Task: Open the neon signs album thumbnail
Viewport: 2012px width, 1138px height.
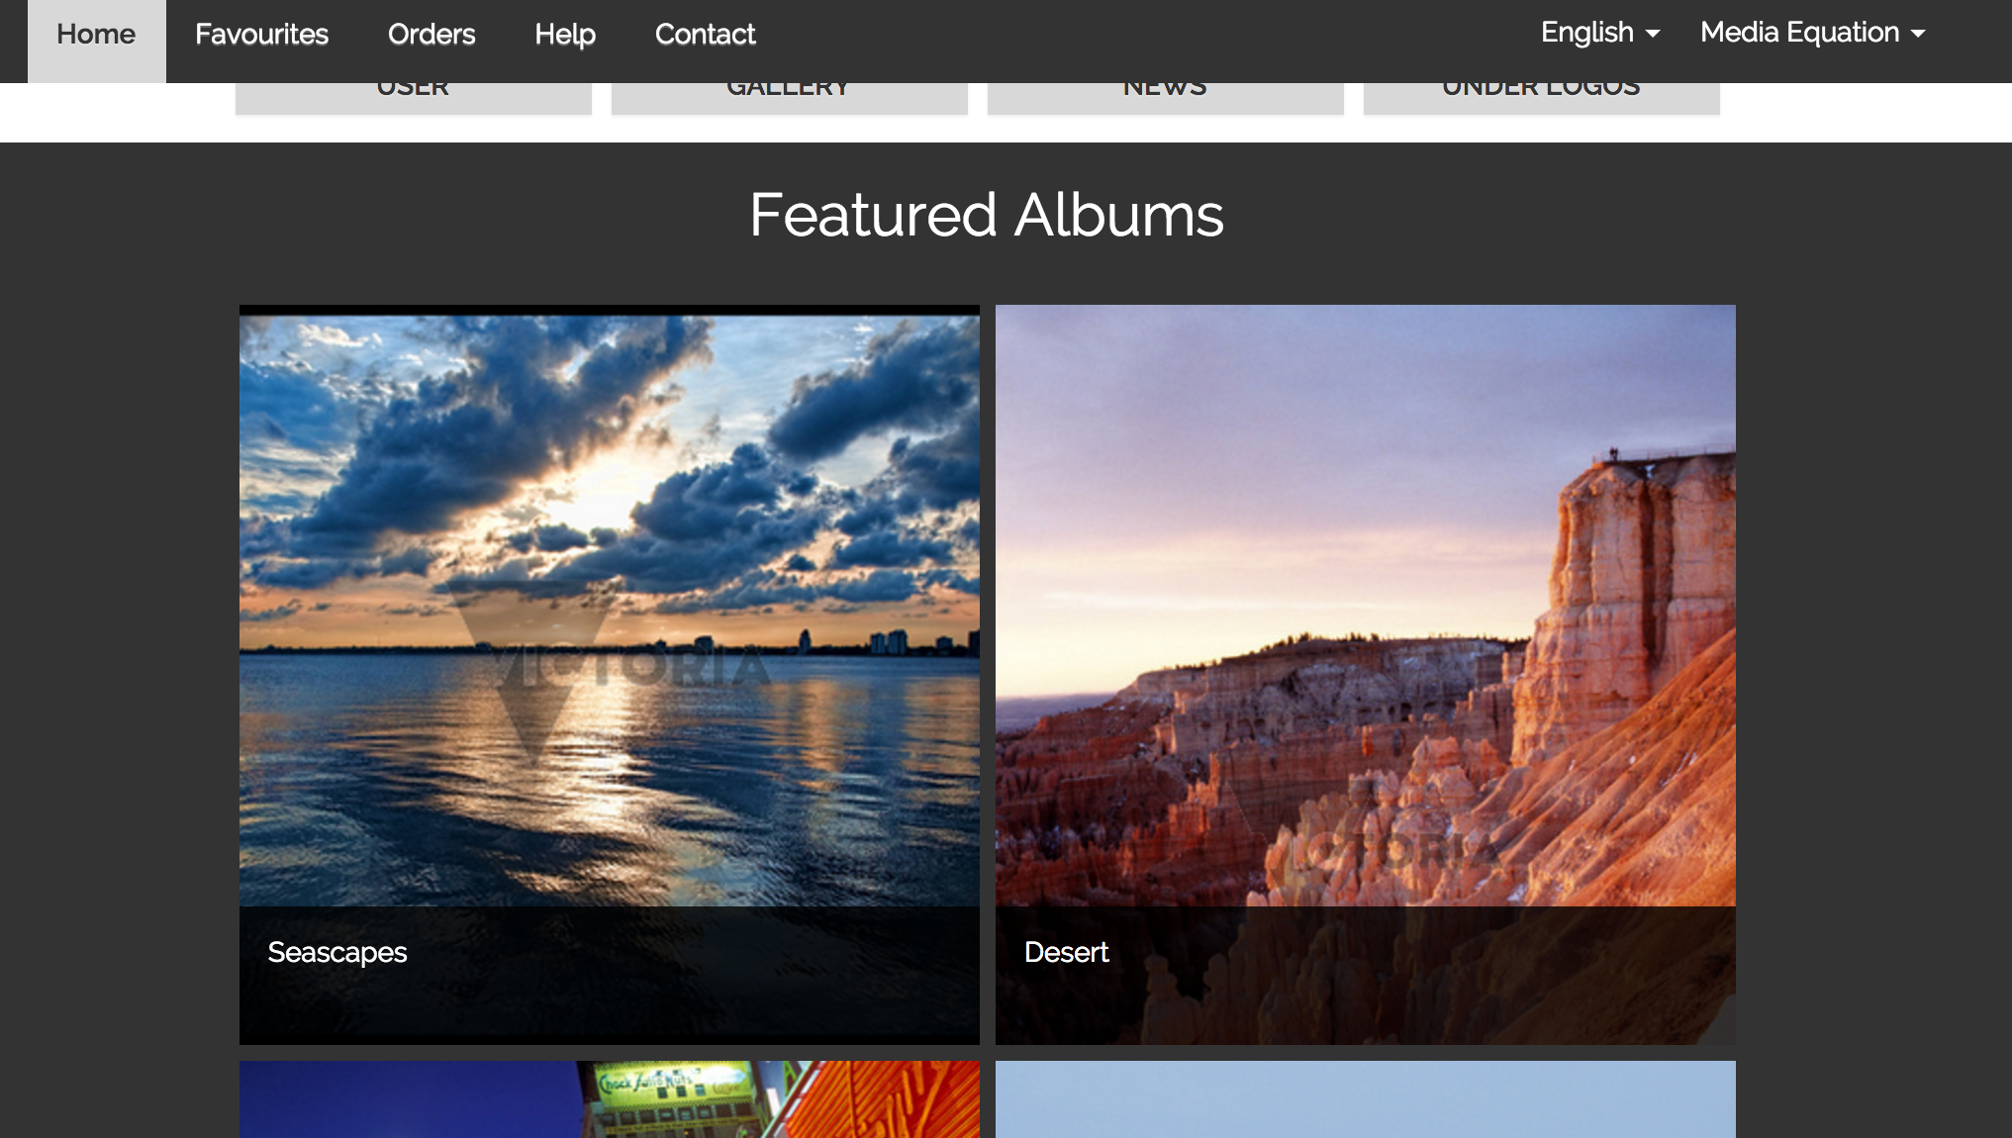Action: click(609, 1099)
